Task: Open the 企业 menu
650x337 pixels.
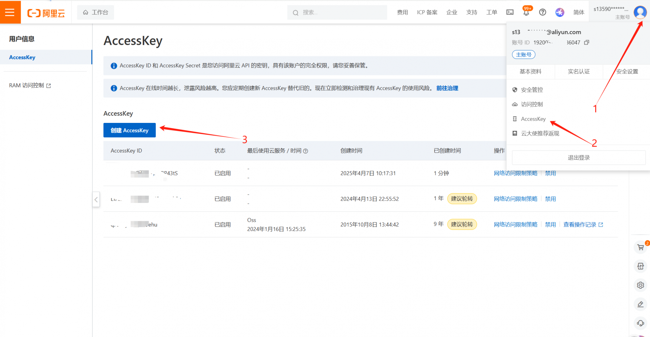Action: [452, 12]
